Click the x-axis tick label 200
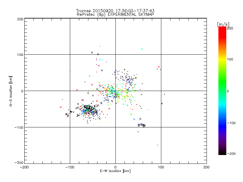The height and width of the screenshot is (182, 243). 207,167
